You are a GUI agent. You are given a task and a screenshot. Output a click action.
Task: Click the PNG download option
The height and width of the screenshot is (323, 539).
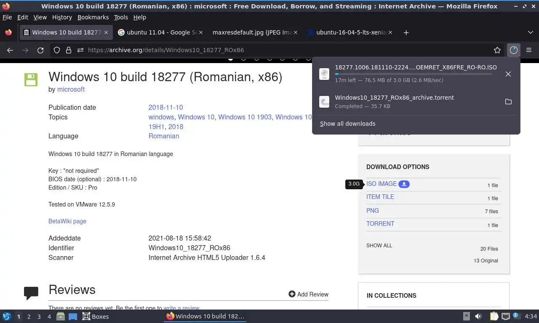(373, 211)
